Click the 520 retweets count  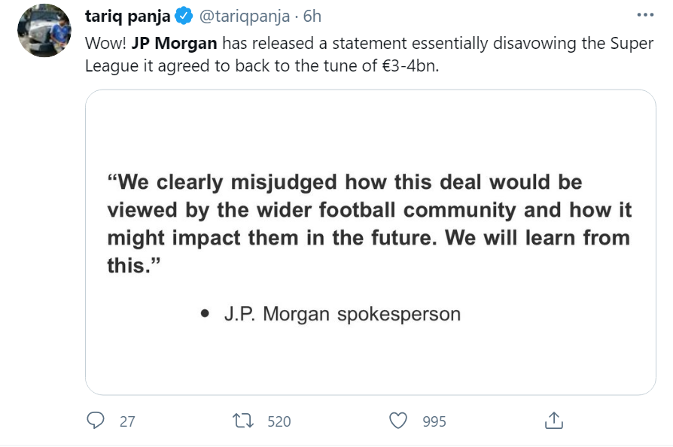(279, 421)
